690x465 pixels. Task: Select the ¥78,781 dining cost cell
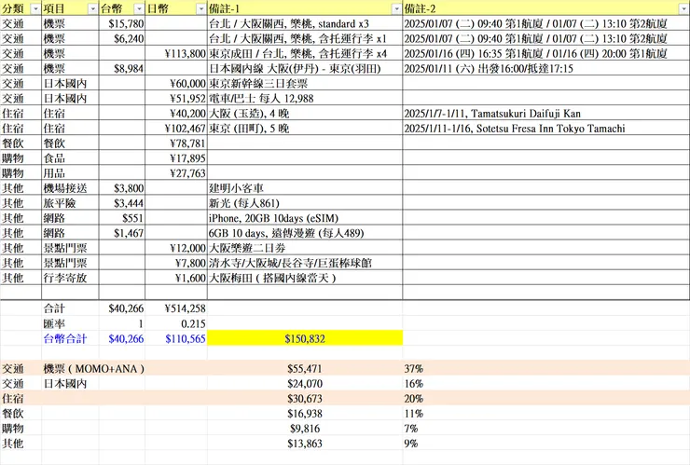(x=176, y=144)
